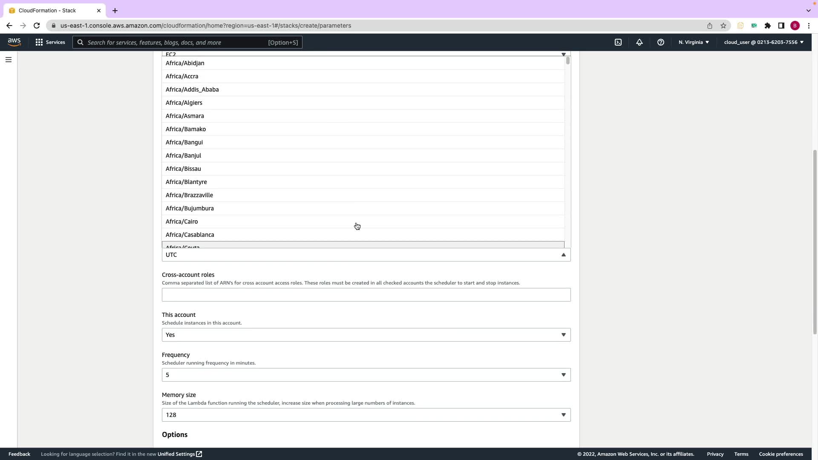Viewport: 818px width, 460px height.
Task: Click the Cross-account roles input field
Action: coord(366,295)
